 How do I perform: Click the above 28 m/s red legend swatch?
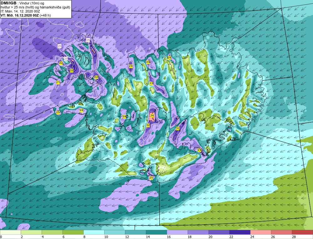click(302, 232)
